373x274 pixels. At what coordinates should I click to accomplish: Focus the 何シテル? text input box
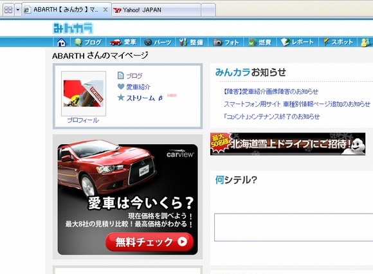(293, 228)
